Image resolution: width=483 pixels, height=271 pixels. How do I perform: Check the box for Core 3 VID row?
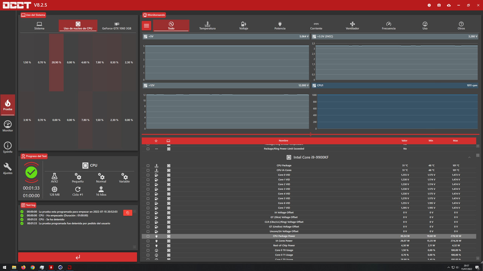[x=148, y=189]
